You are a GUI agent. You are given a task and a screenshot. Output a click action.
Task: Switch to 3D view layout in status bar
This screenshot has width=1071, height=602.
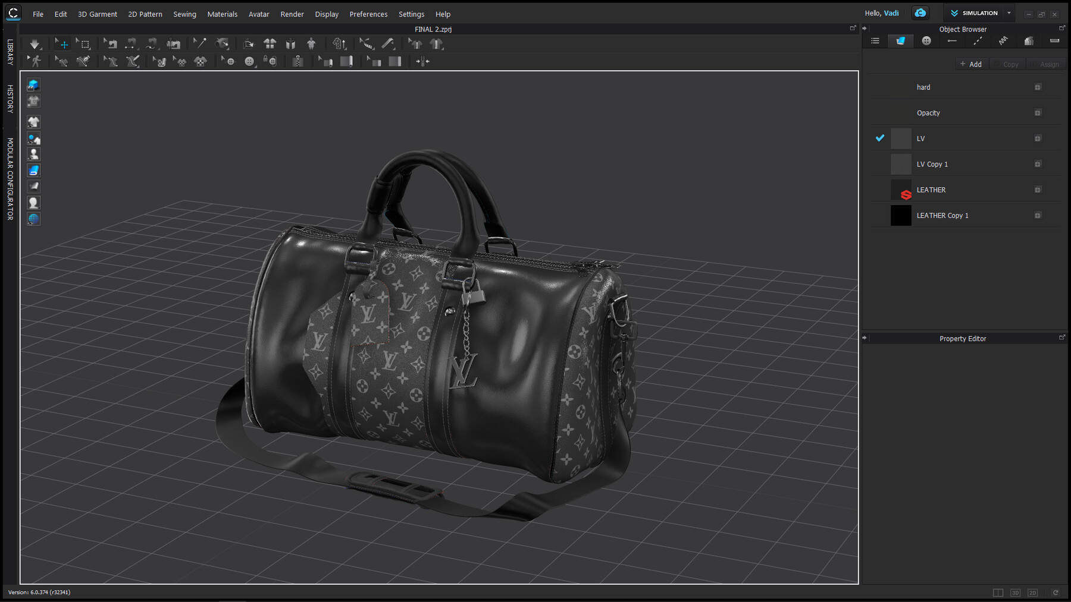click(x=1015, y=592)
